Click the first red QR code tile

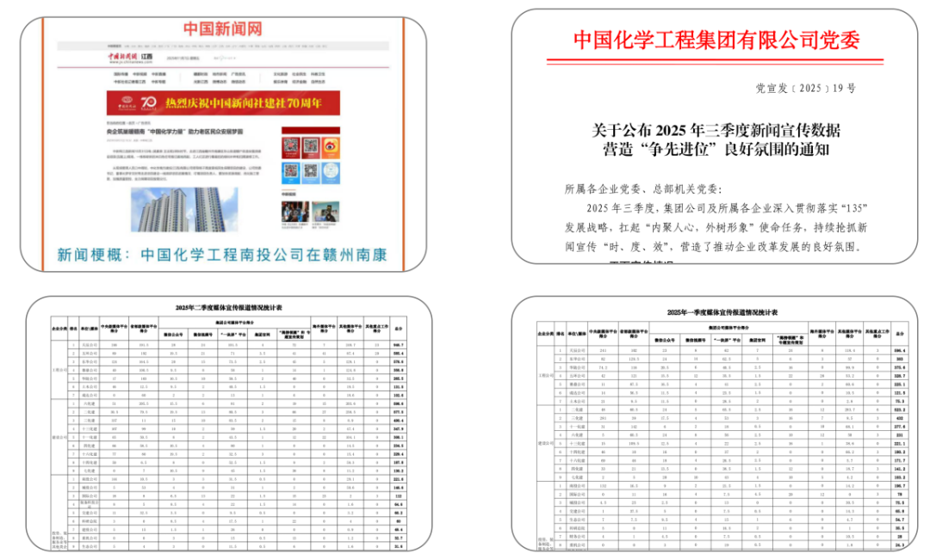(291, 147)
